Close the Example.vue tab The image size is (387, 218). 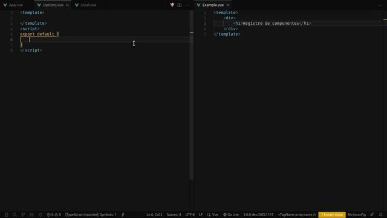[227, 5]
